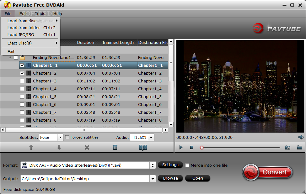Open the File menu

(x=8, y=14)
